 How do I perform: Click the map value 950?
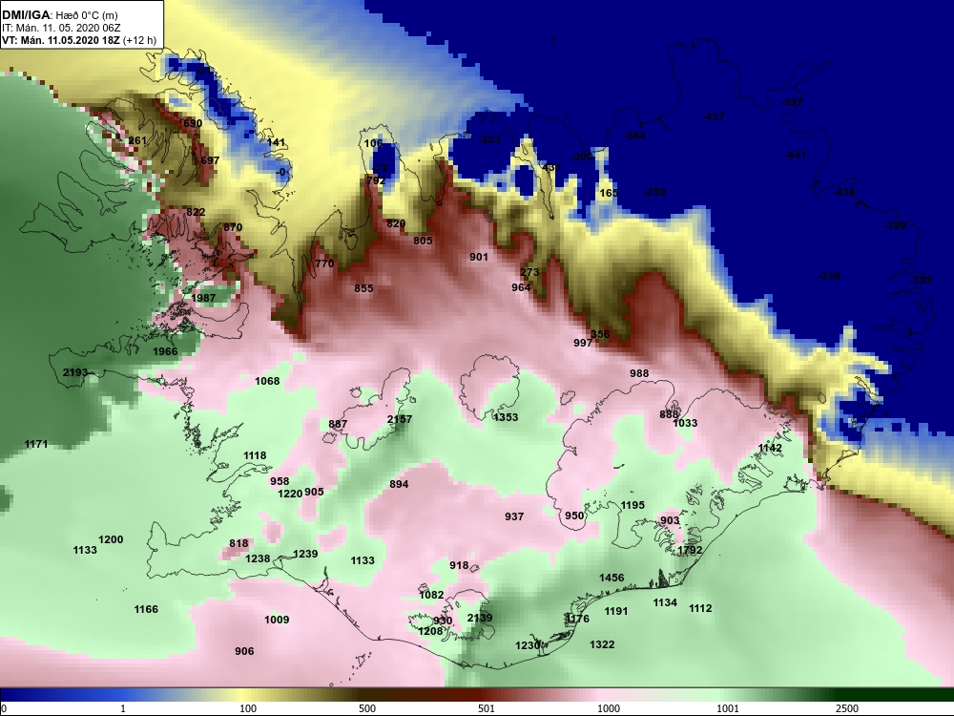coord(574,516)
